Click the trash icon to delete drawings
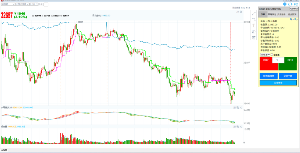300x153 pixels. tap(254, 38)
